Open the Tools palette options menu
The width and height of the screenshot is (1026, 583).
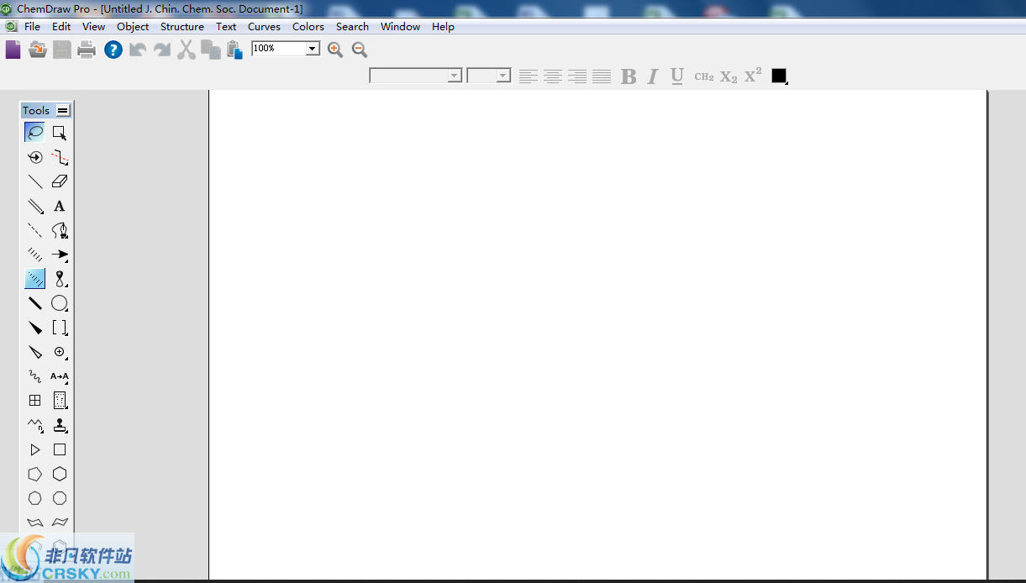63,111
